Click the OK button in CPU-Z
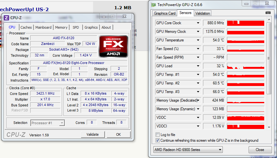The width and height of the screenshot is (277, 158). coord(118,134)
